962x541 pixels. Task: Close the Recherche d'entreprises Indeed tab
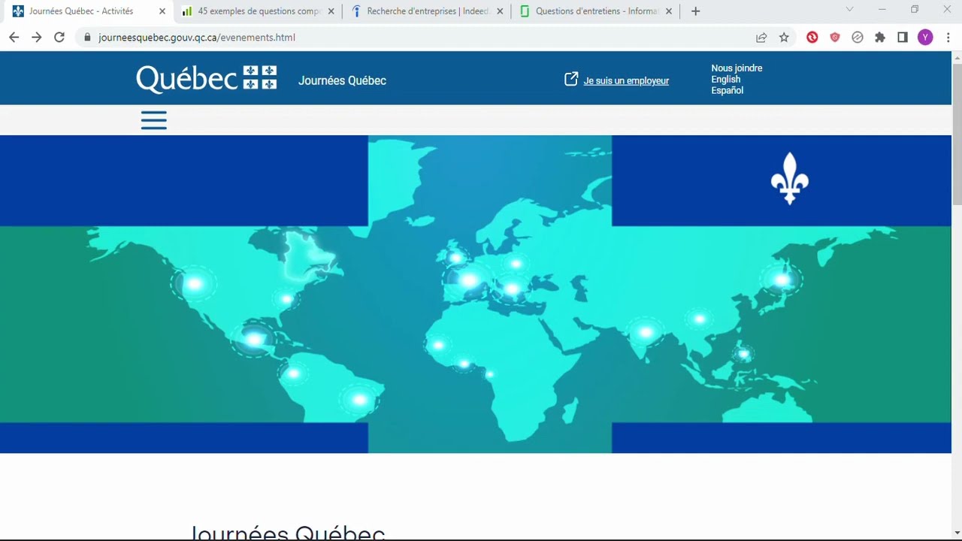click(500, 11)
